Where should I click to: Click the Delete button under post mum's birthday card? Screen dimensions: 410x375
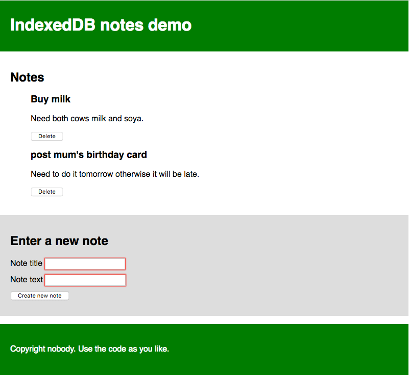(46, 192)
